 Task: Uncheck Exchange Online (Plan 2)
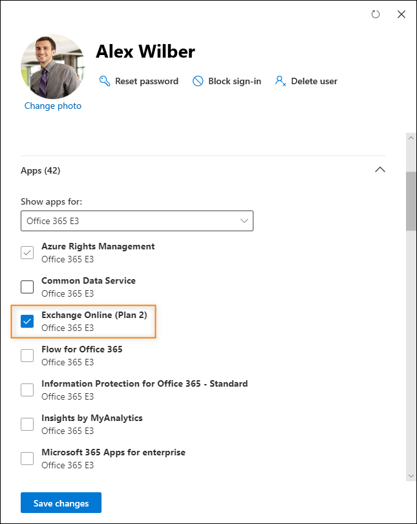[x=27, y=321]
